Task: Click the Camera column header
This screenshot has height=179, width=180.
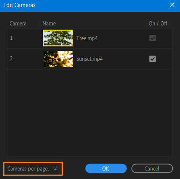Action: 18,24
